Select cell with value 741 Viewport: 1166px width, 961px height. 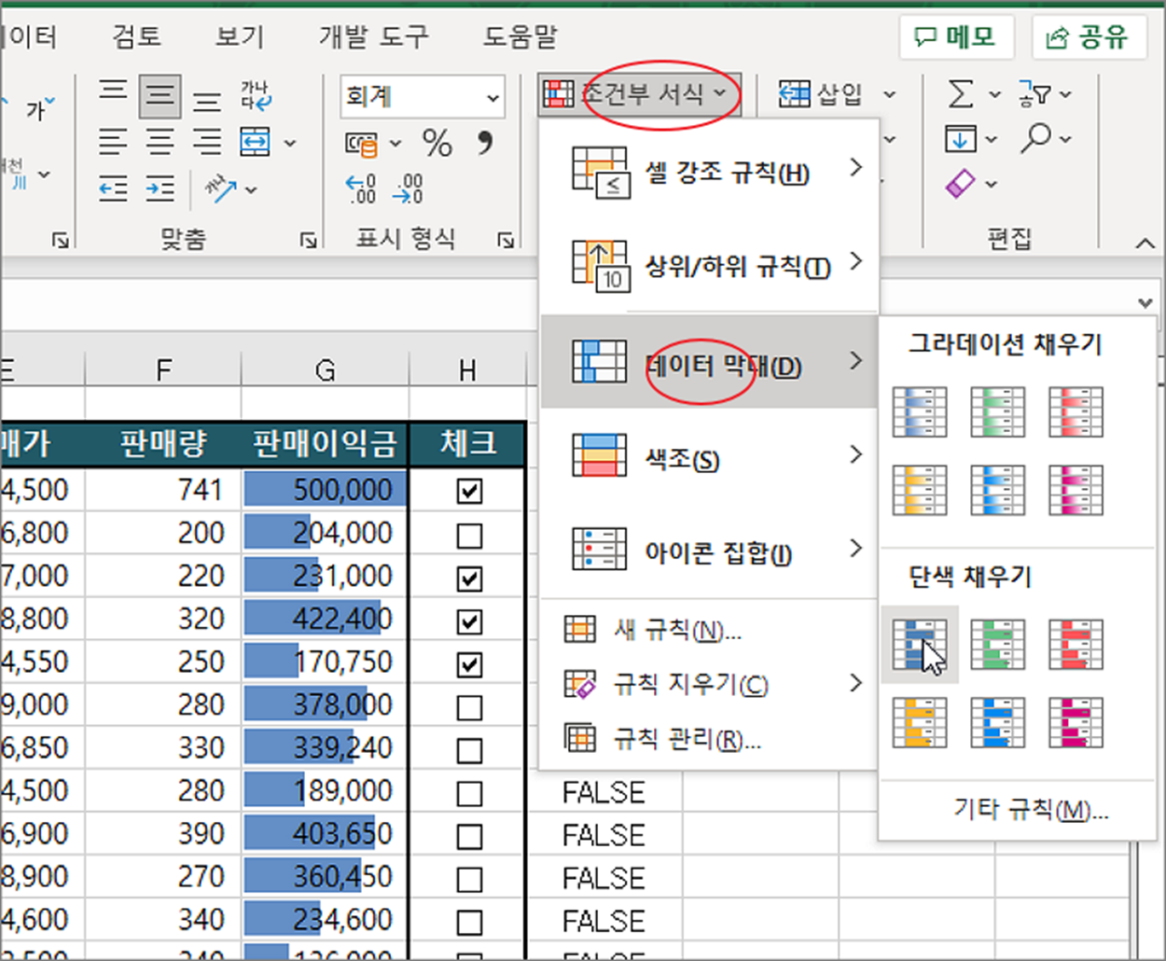pyautogui.click(x=163, y=490)
